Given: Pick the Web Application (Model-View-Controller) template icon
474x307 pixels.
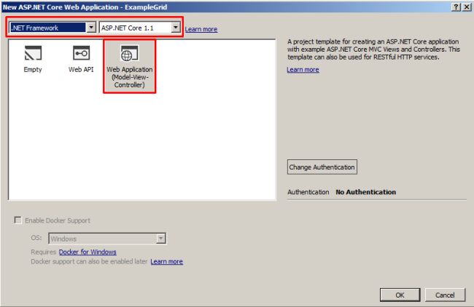Looking at the screenshot, I should (x=129, y=53).
